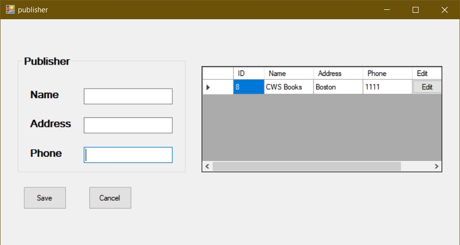
Task: Sort grid by ID column header
Action: click(248, 73)
